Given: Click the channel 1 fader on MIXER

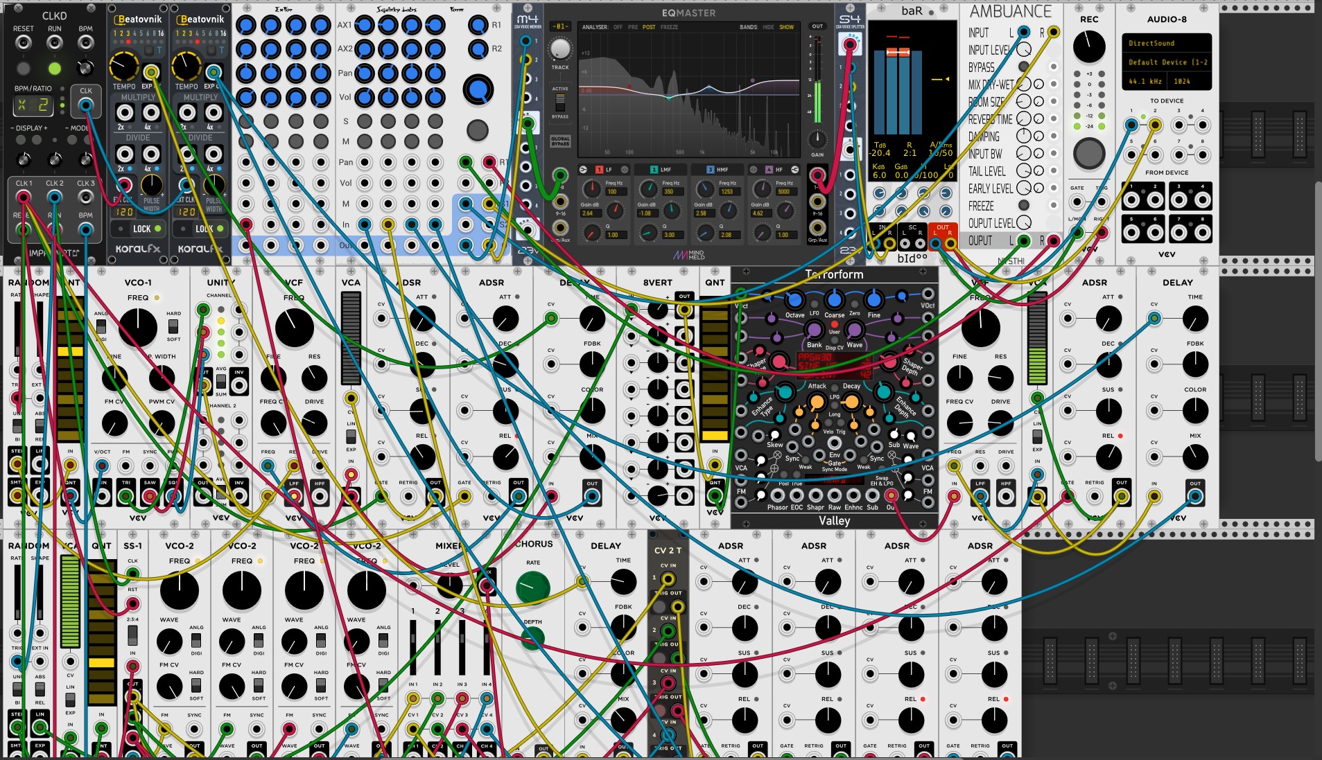Looking at the screenshot, I should coord(413,647).
